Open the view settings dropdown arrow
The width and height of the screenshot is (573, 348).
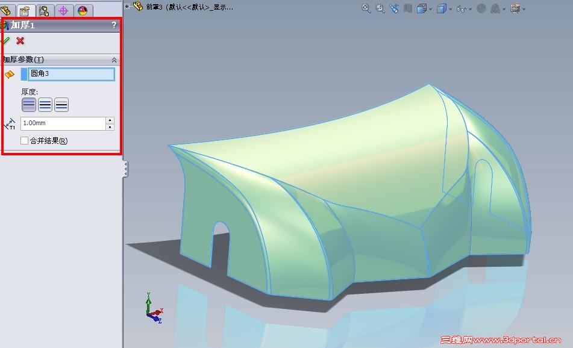524,9
